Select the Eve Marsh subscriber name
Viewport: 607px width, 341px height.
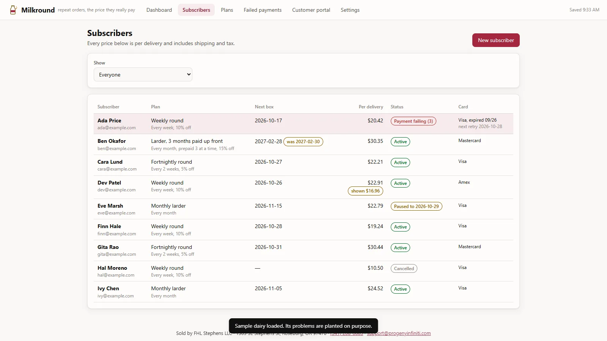pyautogui.click(x=110, y=206)
